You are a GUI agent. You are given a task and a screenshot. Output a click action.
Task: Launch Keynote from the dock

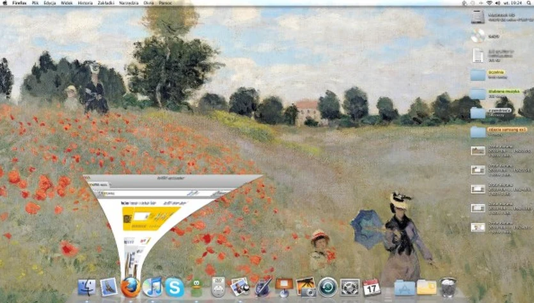[x=283, y=287]
